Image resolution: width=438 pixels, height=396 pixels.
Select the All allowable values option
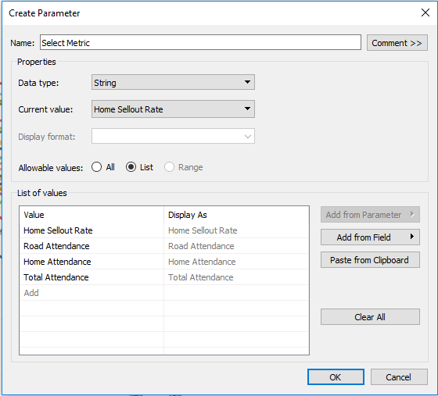coord(97,167)
